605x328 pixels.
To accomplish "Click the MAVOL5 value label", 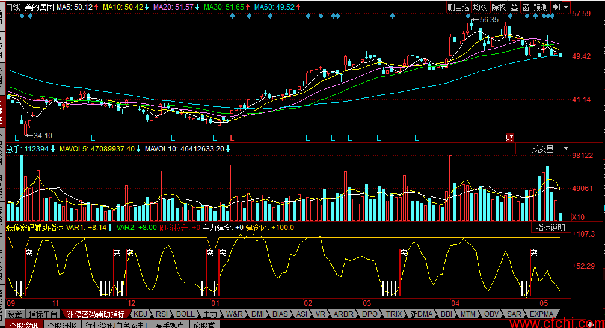I will click(97, 149).
